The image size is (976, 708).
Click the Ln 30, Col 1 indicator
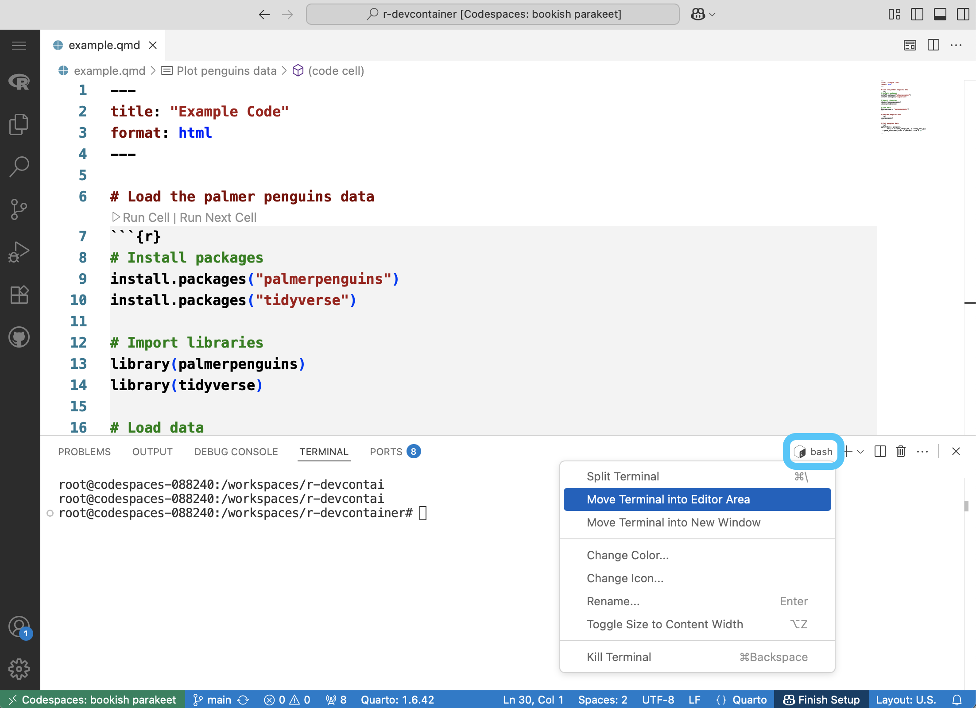click(x=533, y=700)
